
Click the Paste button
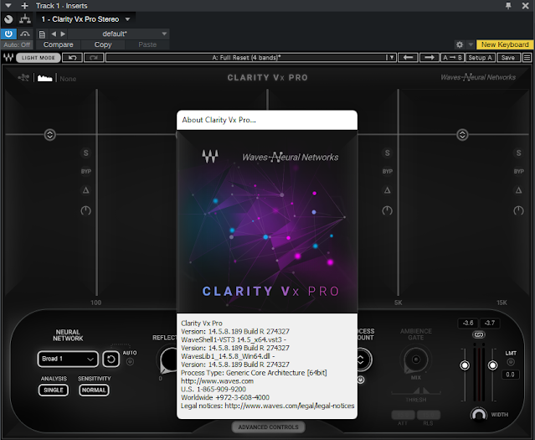(147, 44)
